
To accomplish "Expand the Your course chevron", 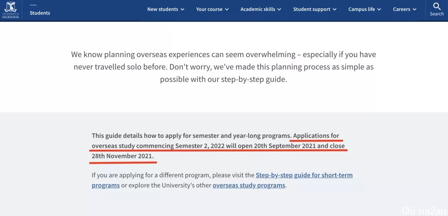I will point(227,10).
